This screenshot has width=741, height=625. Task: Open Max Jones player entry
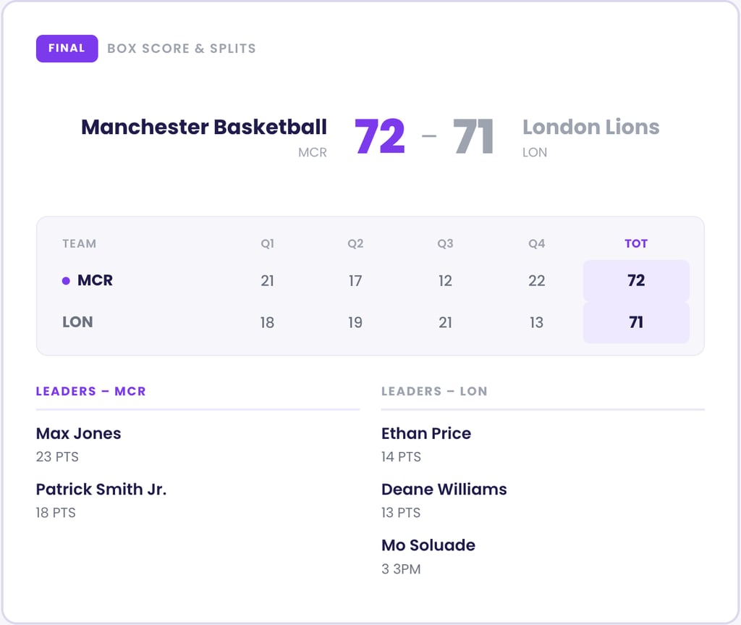(78, 434)
